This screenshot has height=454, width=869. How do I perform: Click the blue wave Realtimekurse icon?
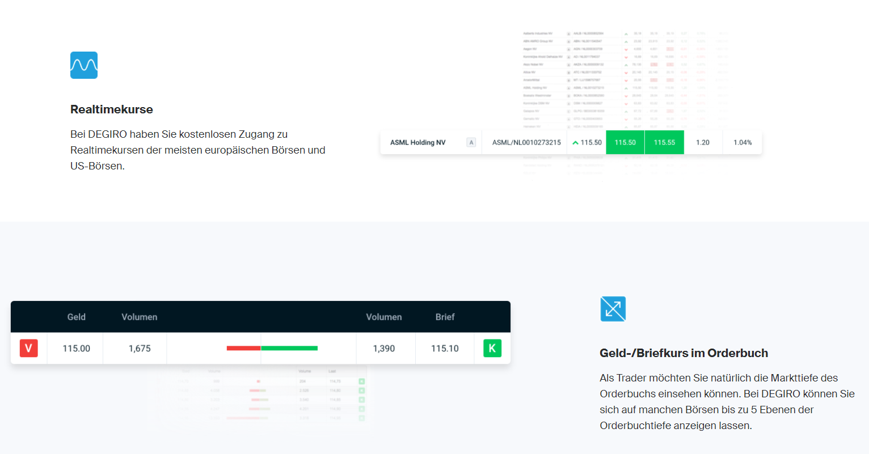(84, 65)
